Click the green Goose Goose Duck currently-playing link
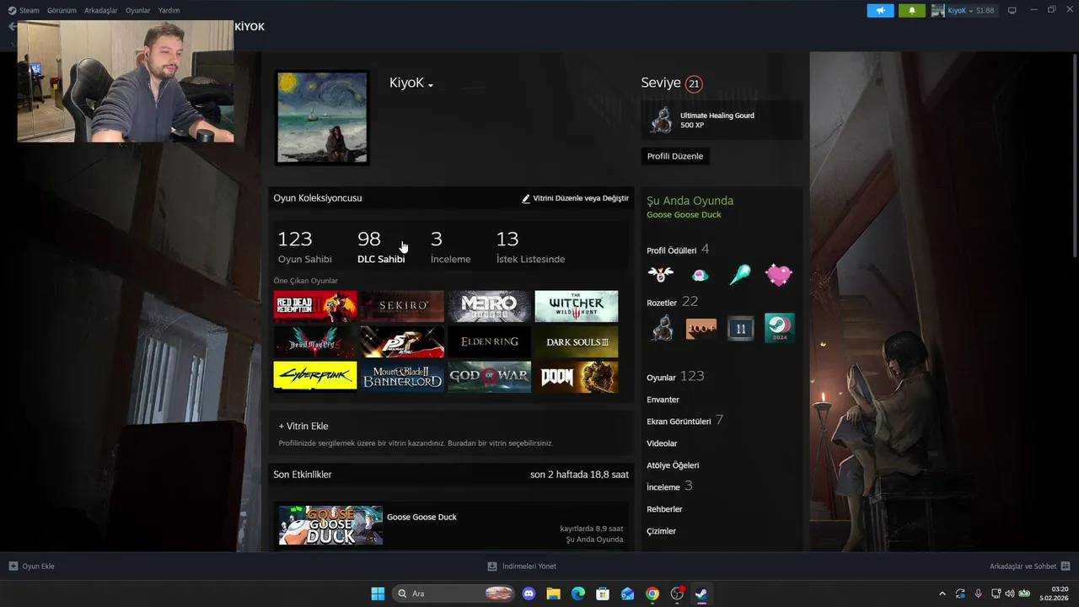This screenshot has width=1079, height=607. (x=684, y=215)
